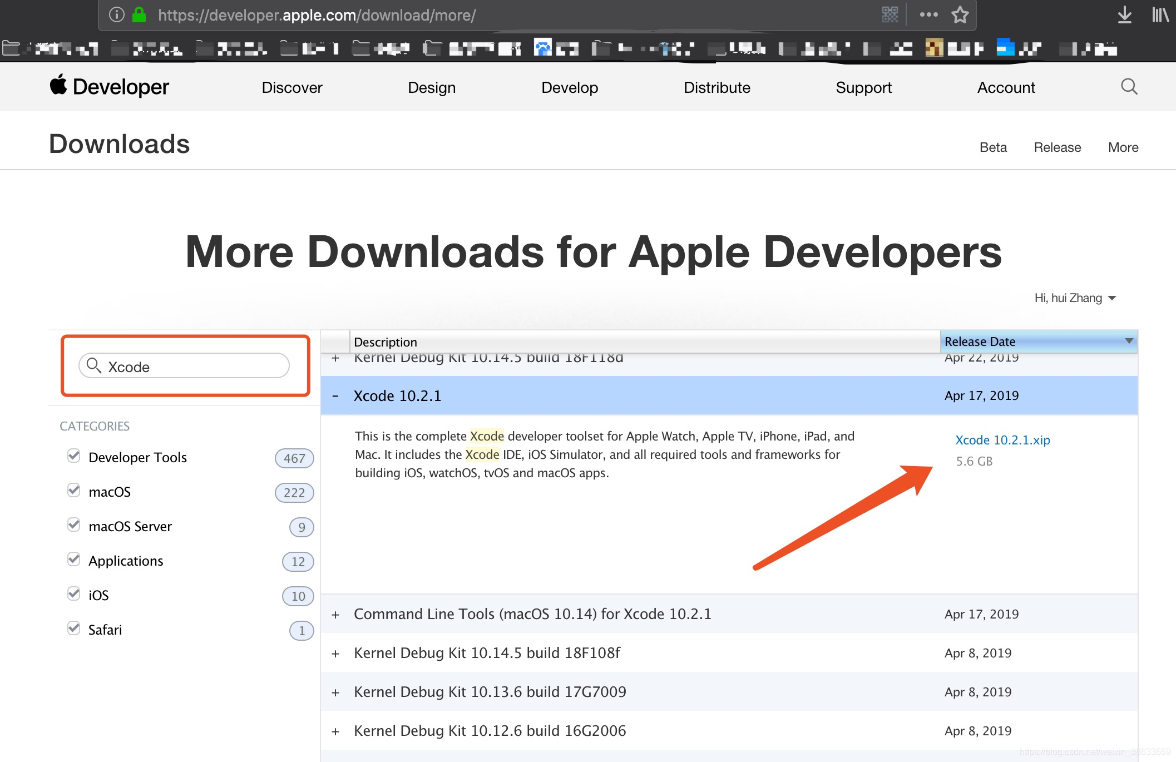
Task: Click the QR code icon in address bar
Action: point(890,15)
